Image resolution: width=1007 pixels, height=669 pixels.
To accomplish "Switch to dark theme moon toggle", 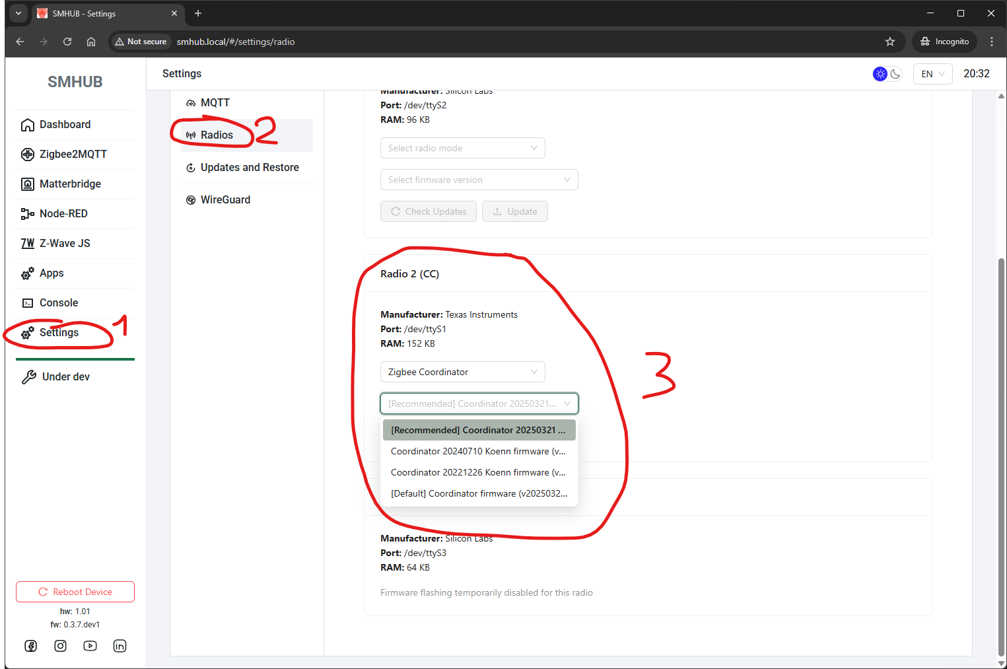I will 895,74.
